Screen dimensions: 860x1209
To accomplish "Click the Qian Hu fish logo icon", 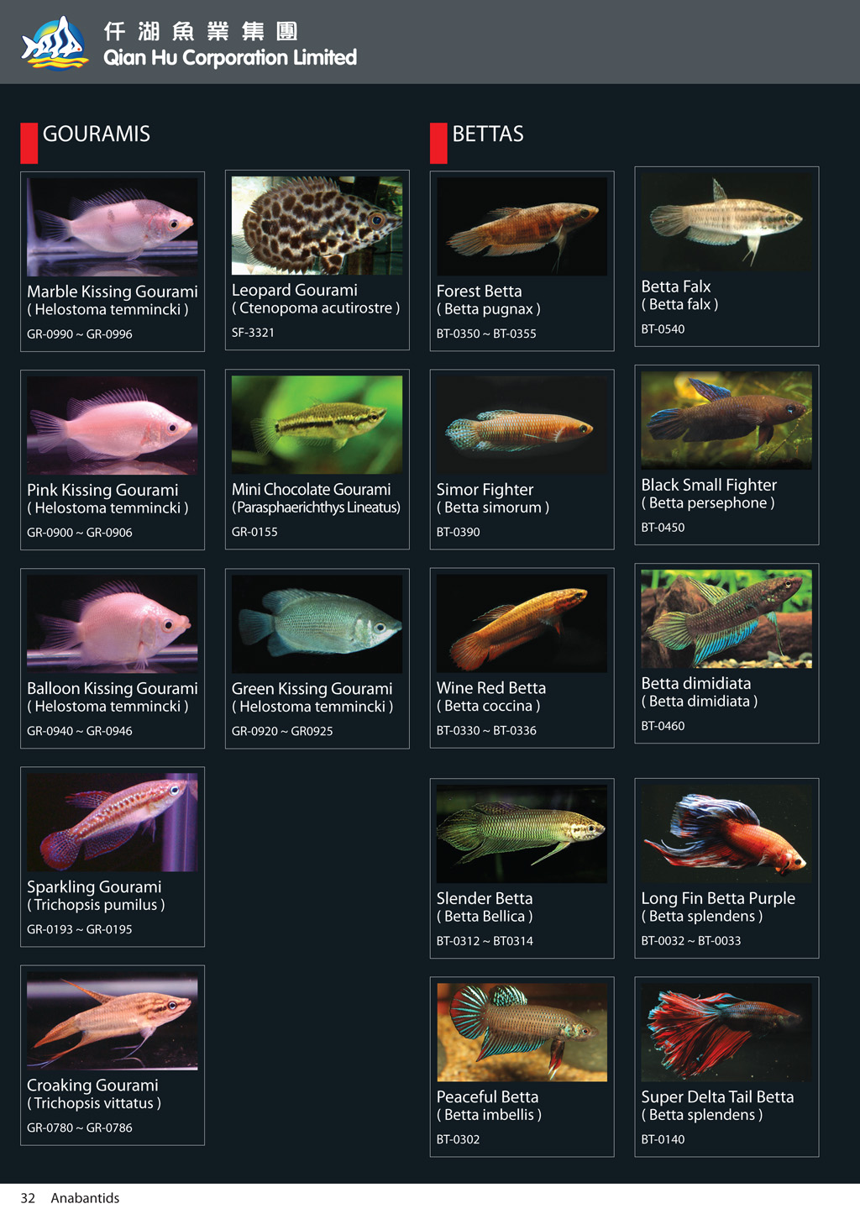I will pos(55,43).
